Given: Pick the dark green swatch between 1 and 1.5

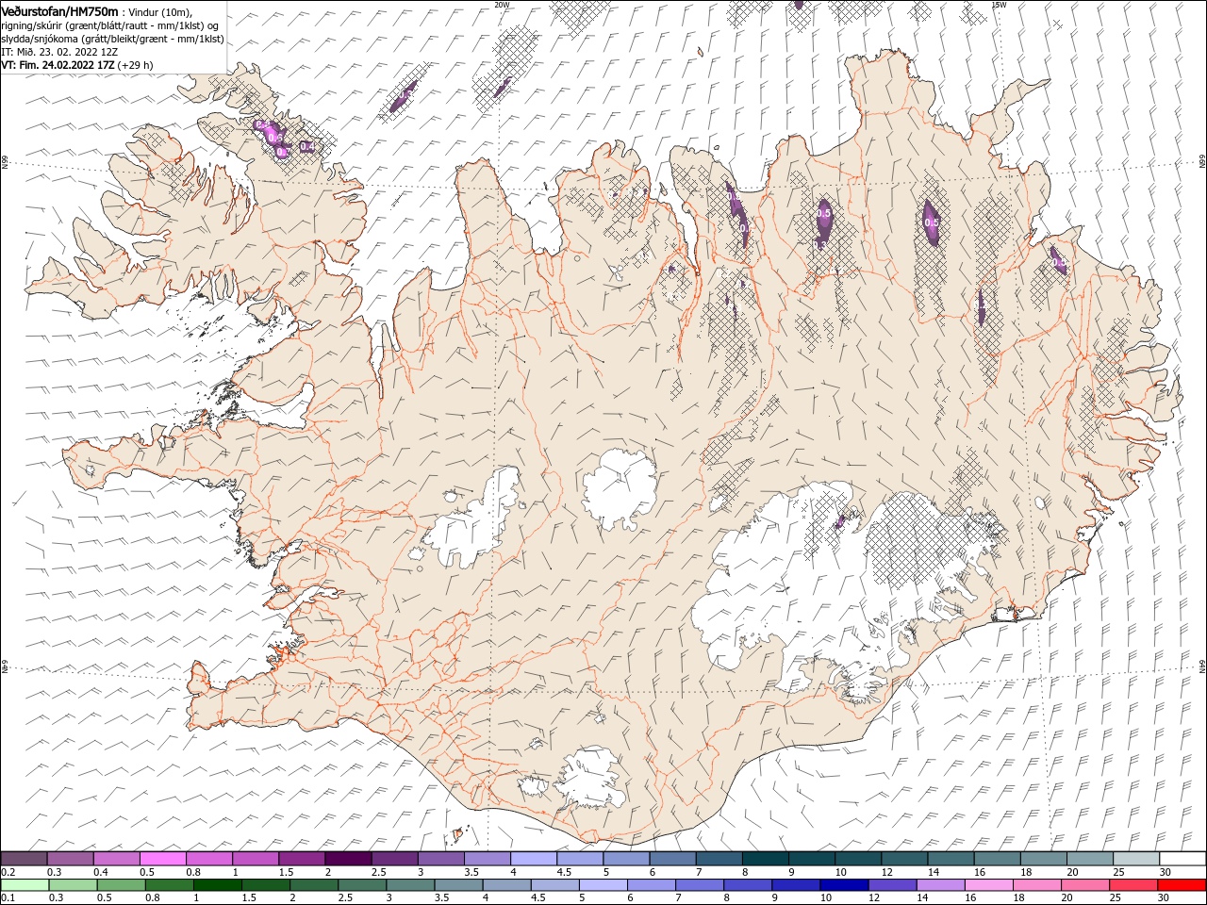Looking at the screenshot, I should (217, 885).
